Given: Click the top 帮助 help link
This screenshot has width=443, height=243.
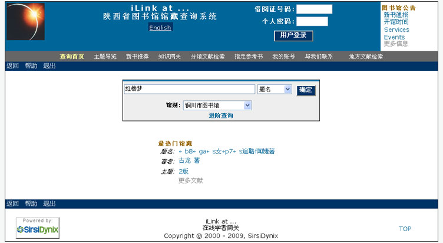Looking at the screenshot, I should point(31,65).
